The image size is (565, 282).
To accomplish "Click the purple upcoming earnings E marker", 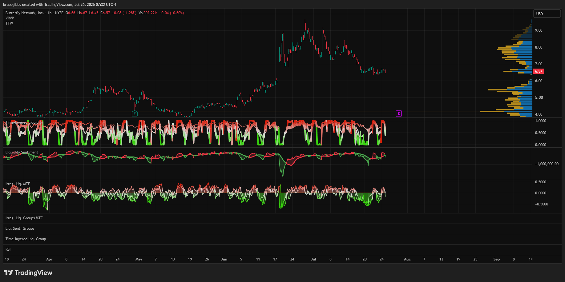I will [x=399, y=114].
